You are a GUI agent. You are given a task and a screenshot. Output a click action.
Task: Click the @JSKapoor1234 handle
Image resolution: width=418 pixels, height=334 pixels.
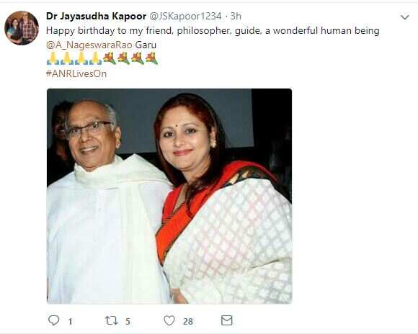pyautogui.click(x=184, y=17)
